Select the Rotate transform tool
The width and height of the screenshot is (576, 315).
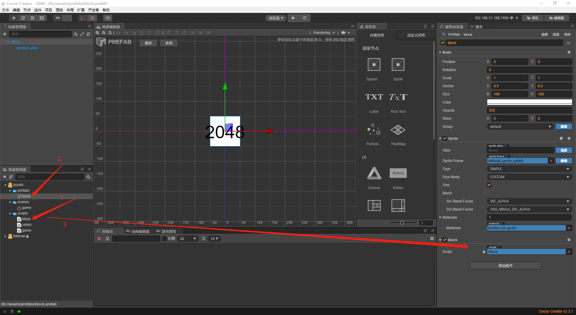click(x=23, y=18)
